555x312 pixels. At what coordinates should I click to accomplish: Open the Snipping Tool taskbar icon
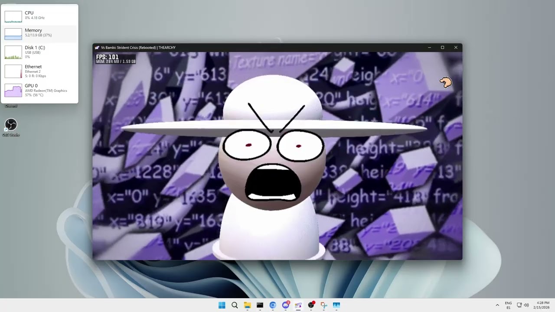point(323,305)
